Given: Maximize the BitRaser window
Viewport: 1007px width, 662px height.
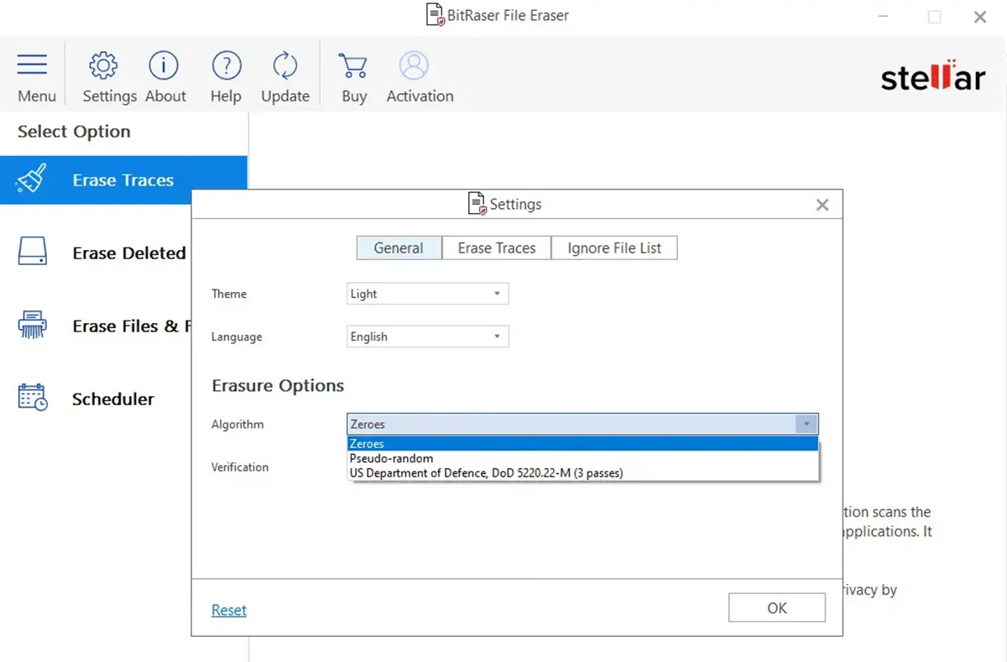Looking at the screenshot, I should coord(934,17).
